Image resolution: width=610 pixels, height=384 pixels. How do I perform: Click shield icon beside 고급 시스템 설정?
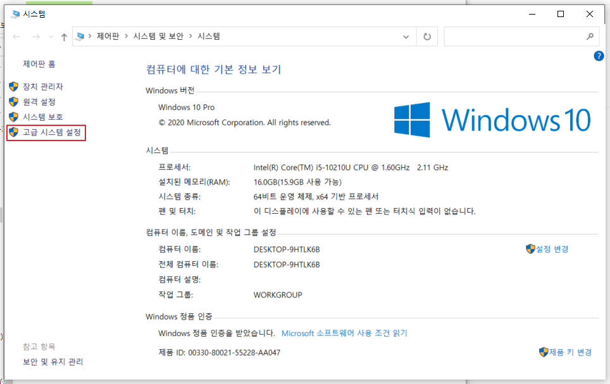[14, 132]
